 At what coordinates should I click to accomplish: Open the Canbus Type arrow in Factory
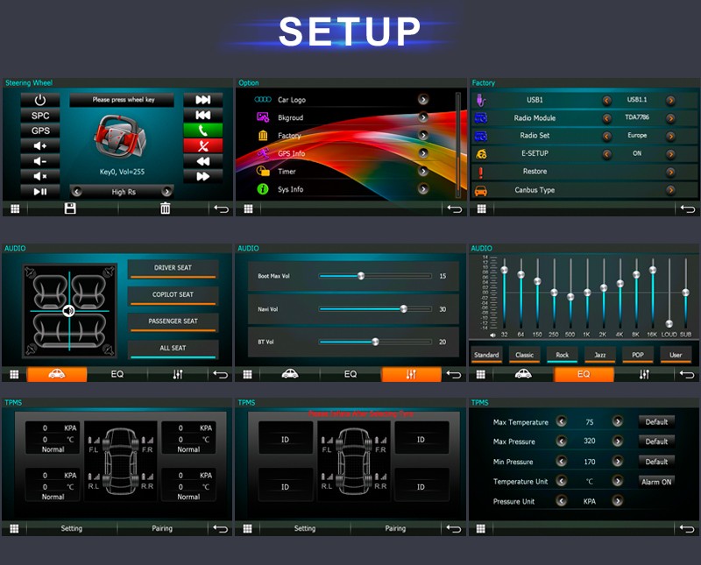(x=670, y=190)
